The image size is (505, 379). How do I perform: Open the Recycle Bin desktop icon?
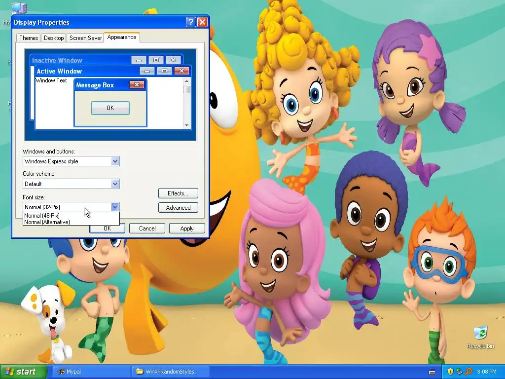tap(480, 337)
